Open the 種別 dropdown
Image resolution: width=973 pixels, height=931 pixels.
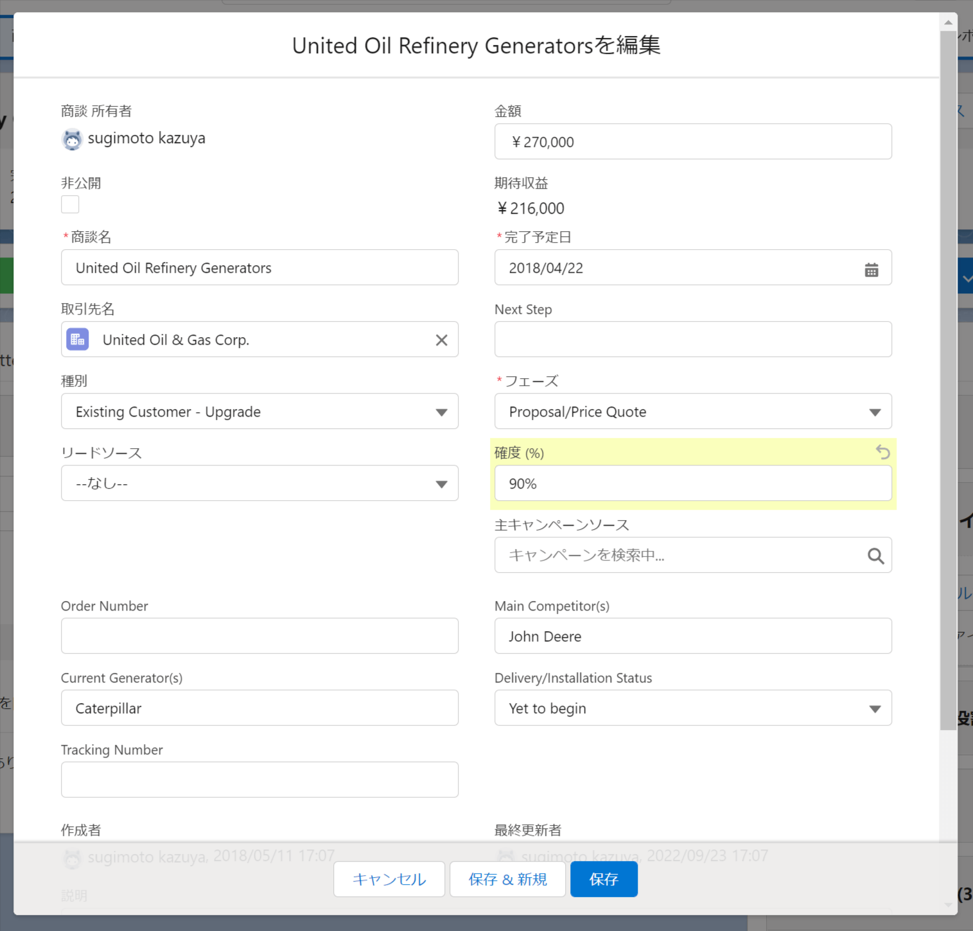[259, 412]
